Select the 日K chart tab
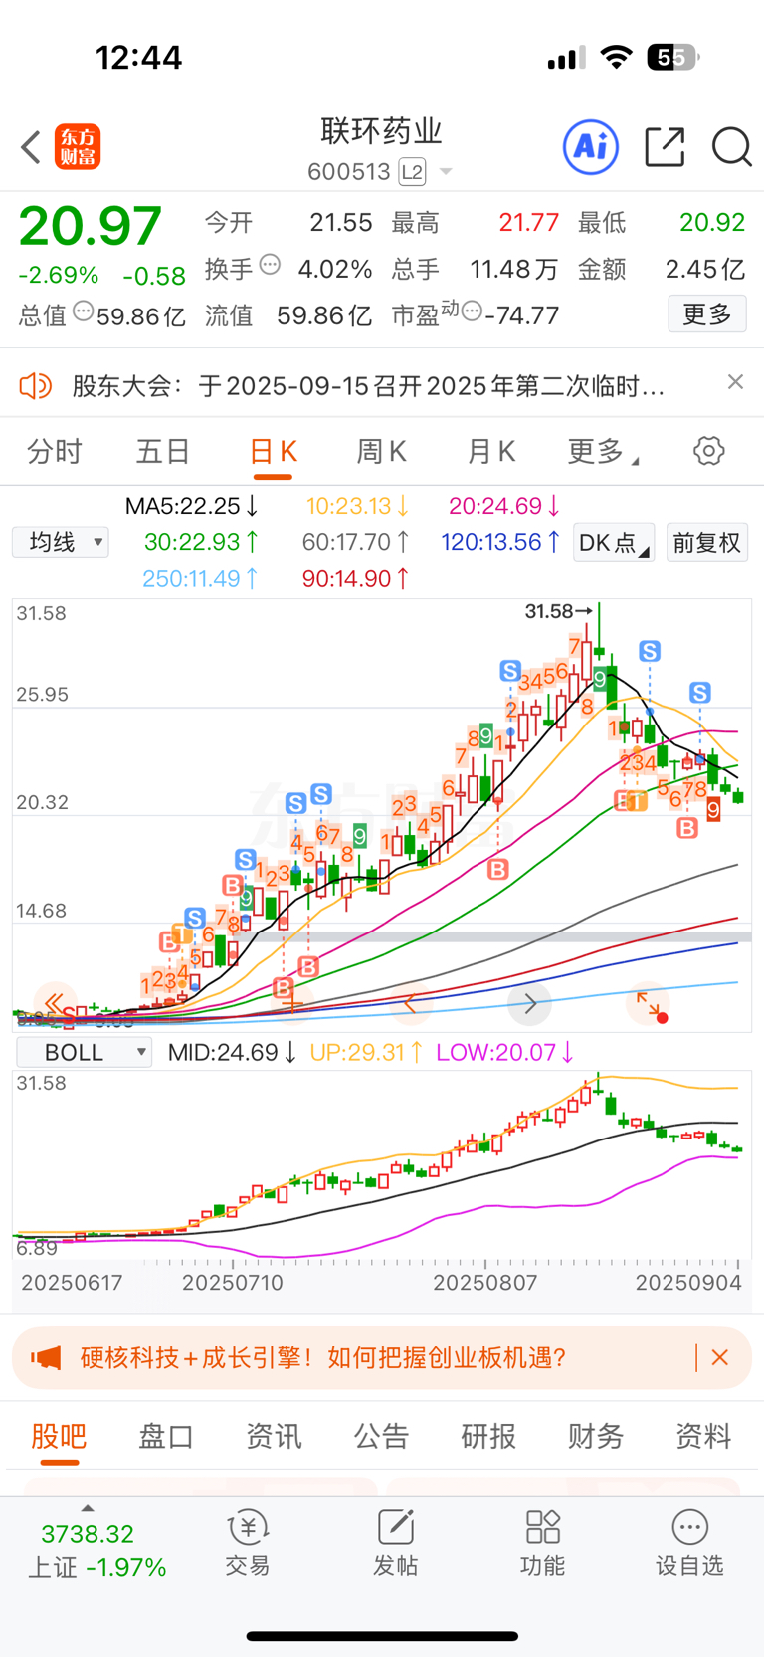 pos(273,452)
